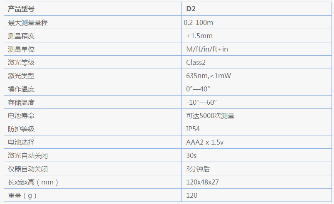Image resolution: width=334 pixels, height=204 pixels.
Task: Click the 30s laser auto-off value
Action: (191, 155)
